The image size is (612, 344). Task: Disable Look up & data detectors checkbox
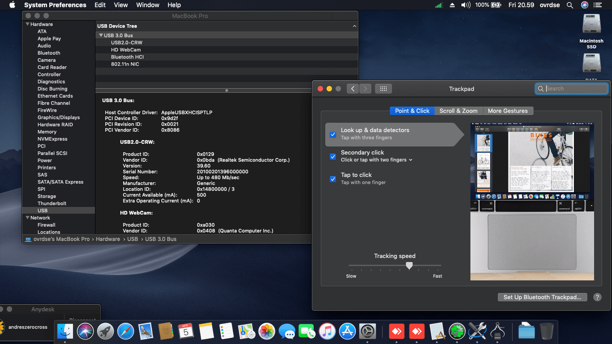[x=333, y=134]
